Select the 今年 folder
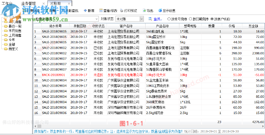The height and width of the screenshot is (135, 265). click(x=12, y=40)
